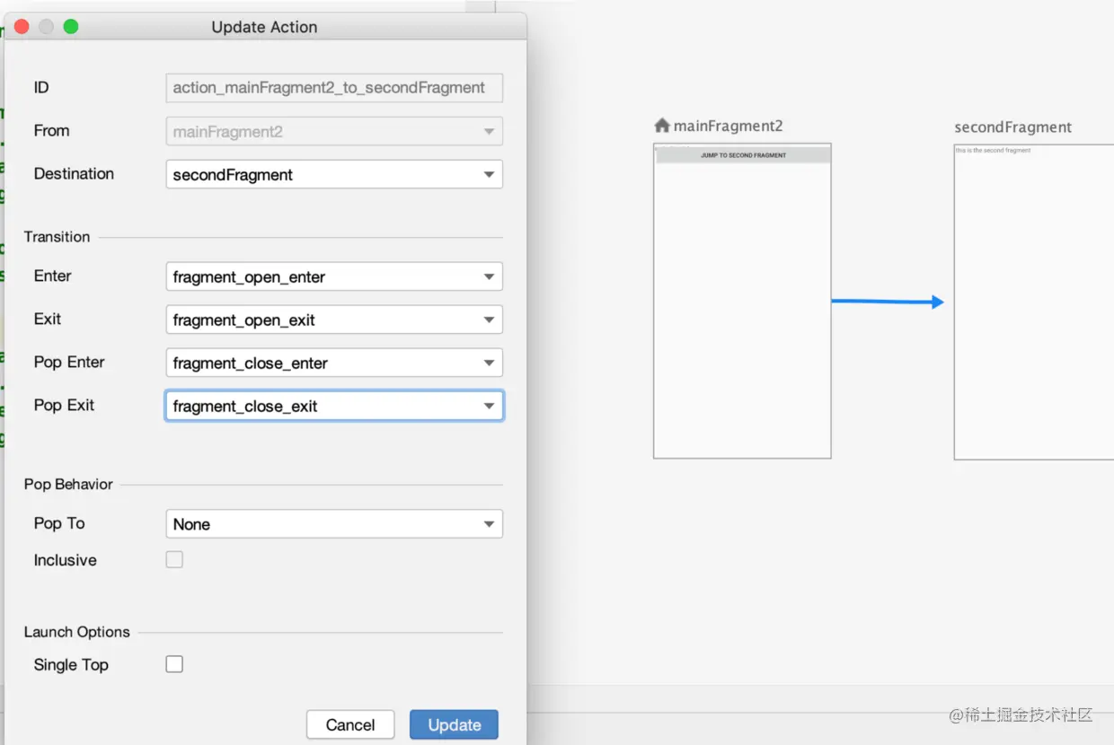This screenshot has height=745, width=1114.
Task: Click the Jump To Second Fragment preview button
Action: click(743, 155)
